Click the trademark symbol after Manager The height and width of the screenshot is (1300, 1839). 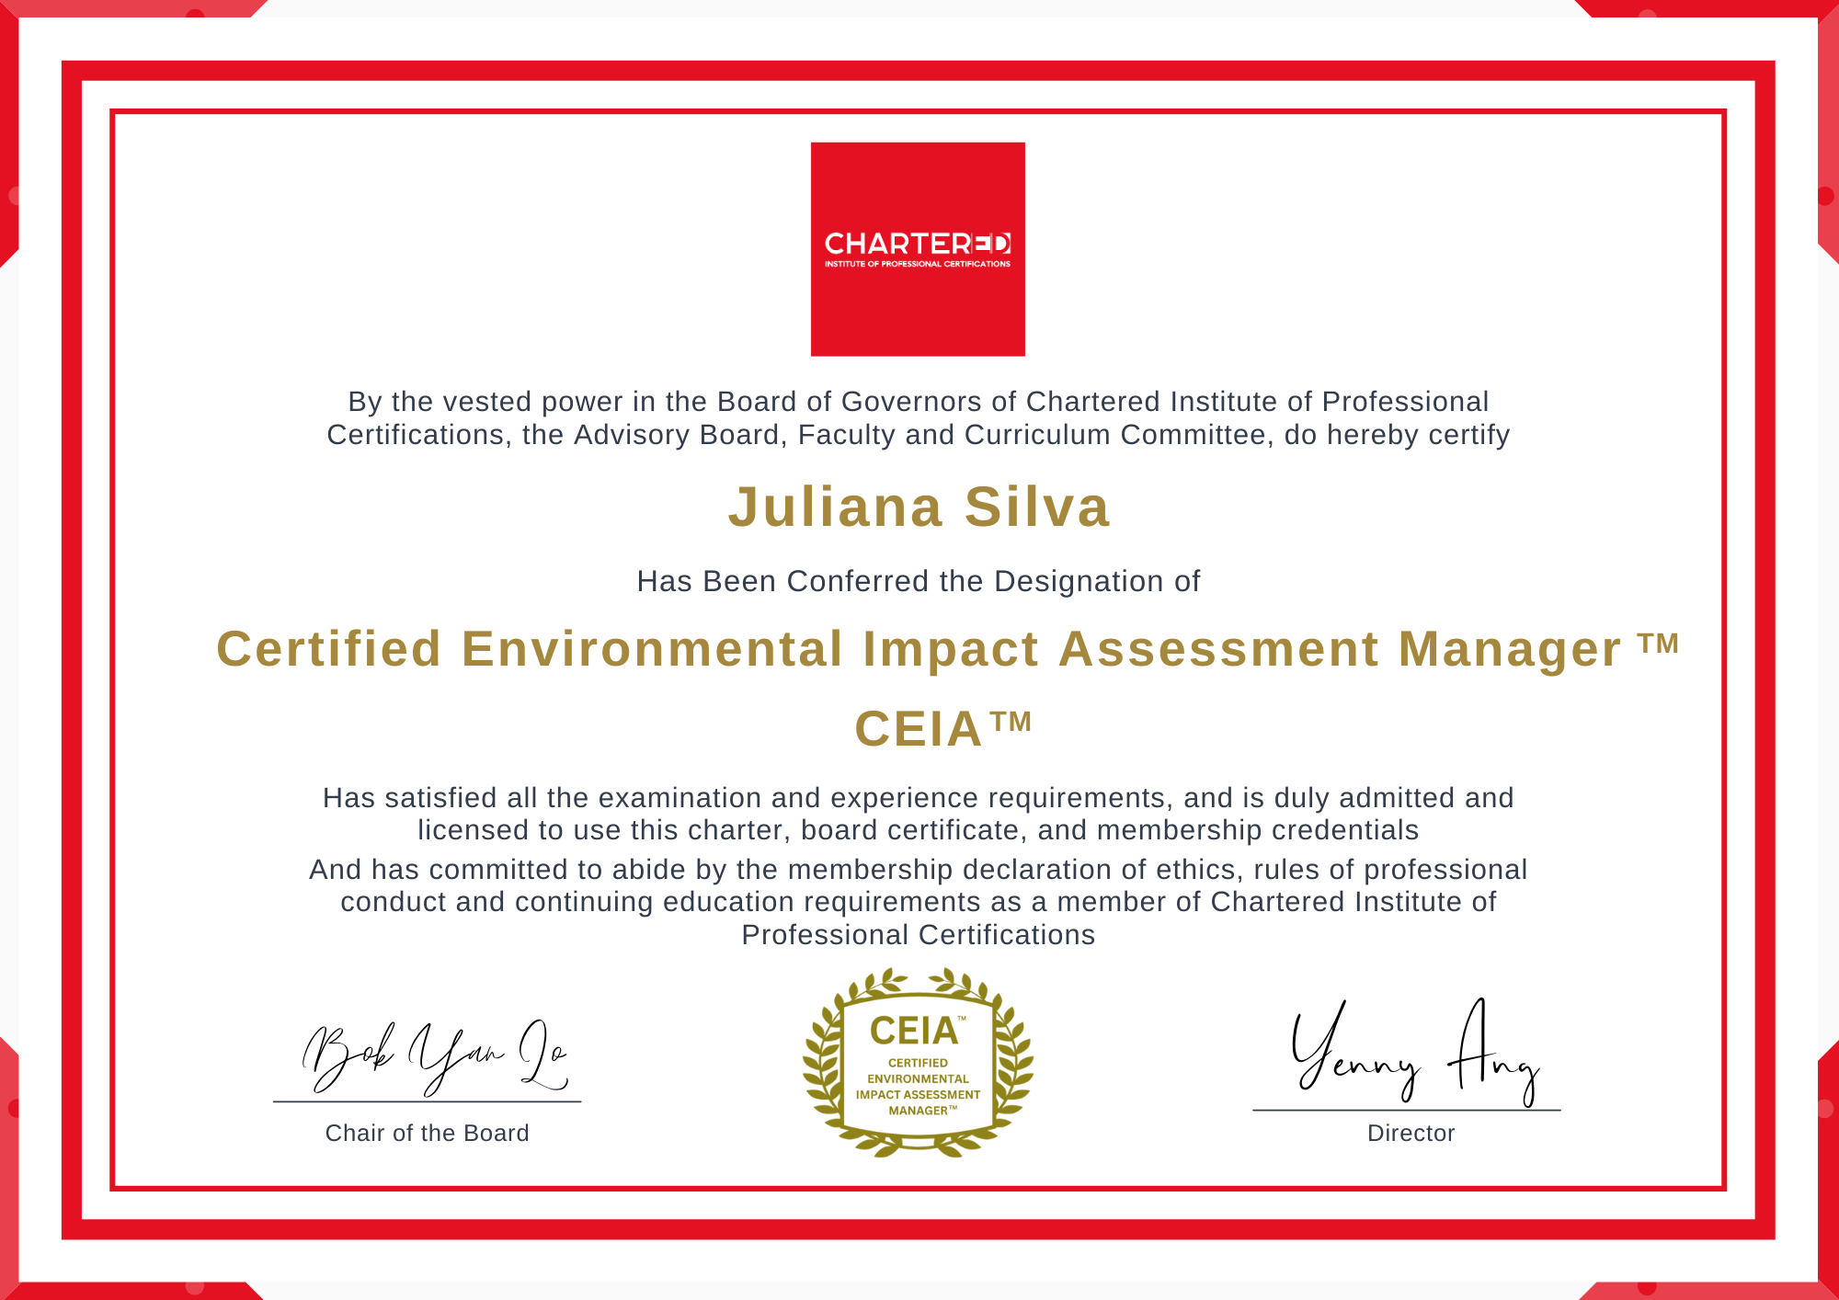(x=1658, y=642)
